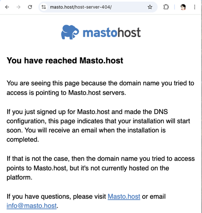
Task: Click the mastohost wordmark text
Action: [112, 32]
